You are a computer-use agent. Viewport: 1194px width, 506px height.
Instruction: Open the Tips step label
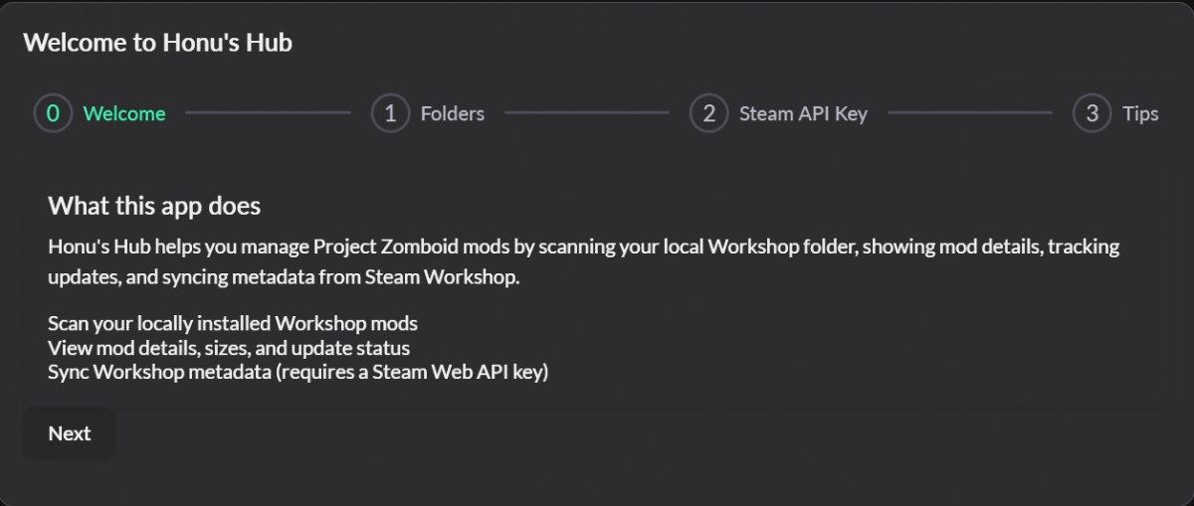pyautogui.click(x=1140, y=113)
